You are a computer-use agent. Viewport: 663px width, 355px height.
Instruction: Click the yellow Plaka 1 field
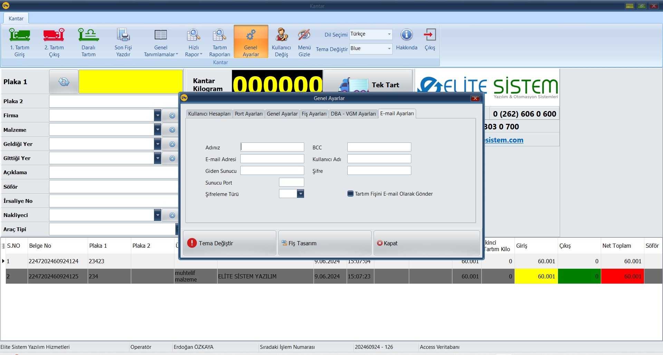pyautogui.click(x=131, y=82)
